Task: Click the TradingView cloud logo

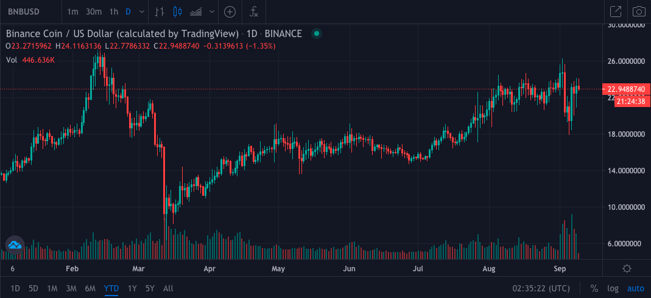Action: tap(15, 246)
